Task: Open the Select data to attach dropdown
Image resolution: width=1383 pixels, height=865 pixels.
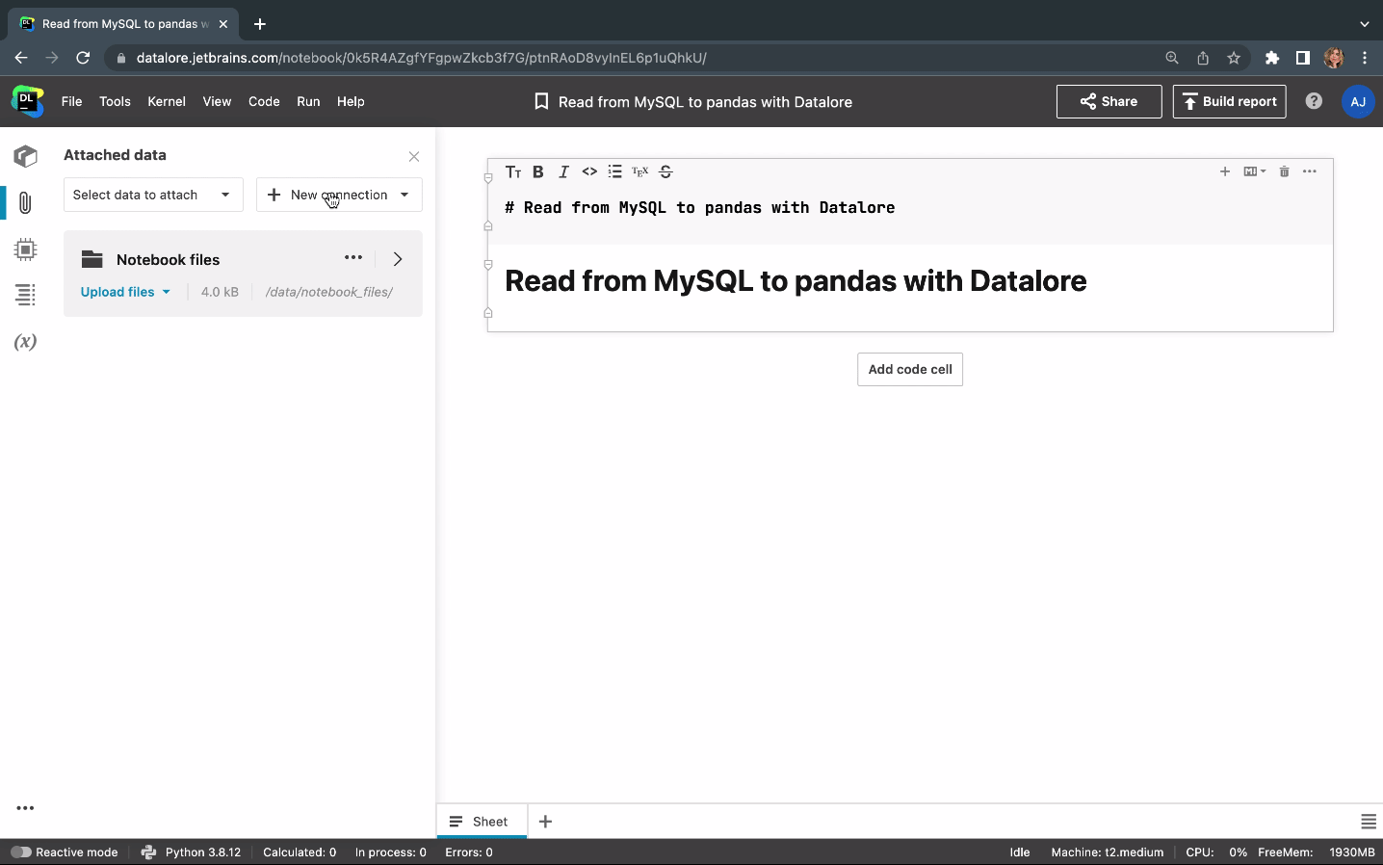Action: [153, 195]
